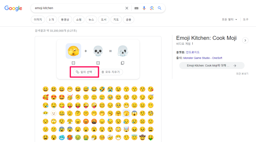Pick the zany face with tongue emoji

94,105
